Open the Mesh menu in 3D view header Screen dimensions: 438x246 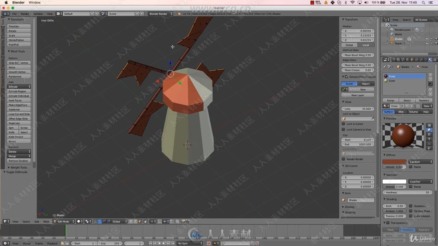click(x=46, y=221)
